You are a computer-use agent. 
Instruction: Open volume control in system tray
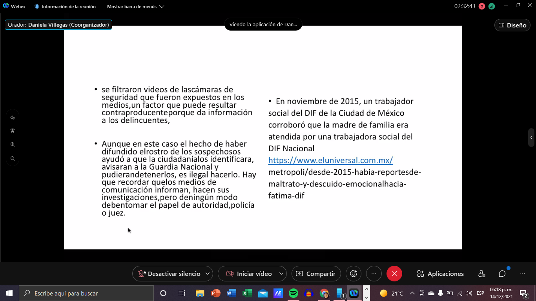click(x=469, y=293)
